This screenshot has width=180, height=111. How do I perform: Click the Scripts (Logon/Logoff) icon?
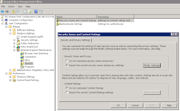[18, 37]
